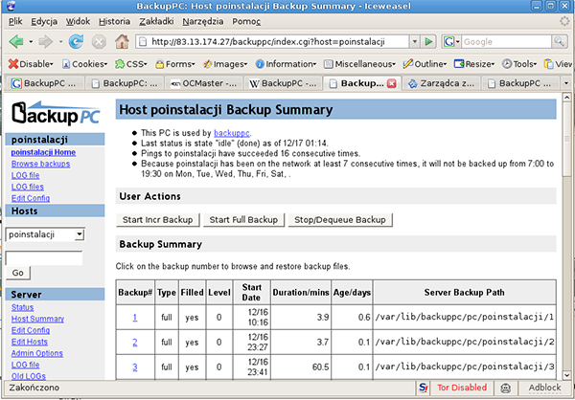The height and width of the screenshot is (400, 575).
Task: Open the tab list dropdown arrow
Action: (x=565, y=83)
